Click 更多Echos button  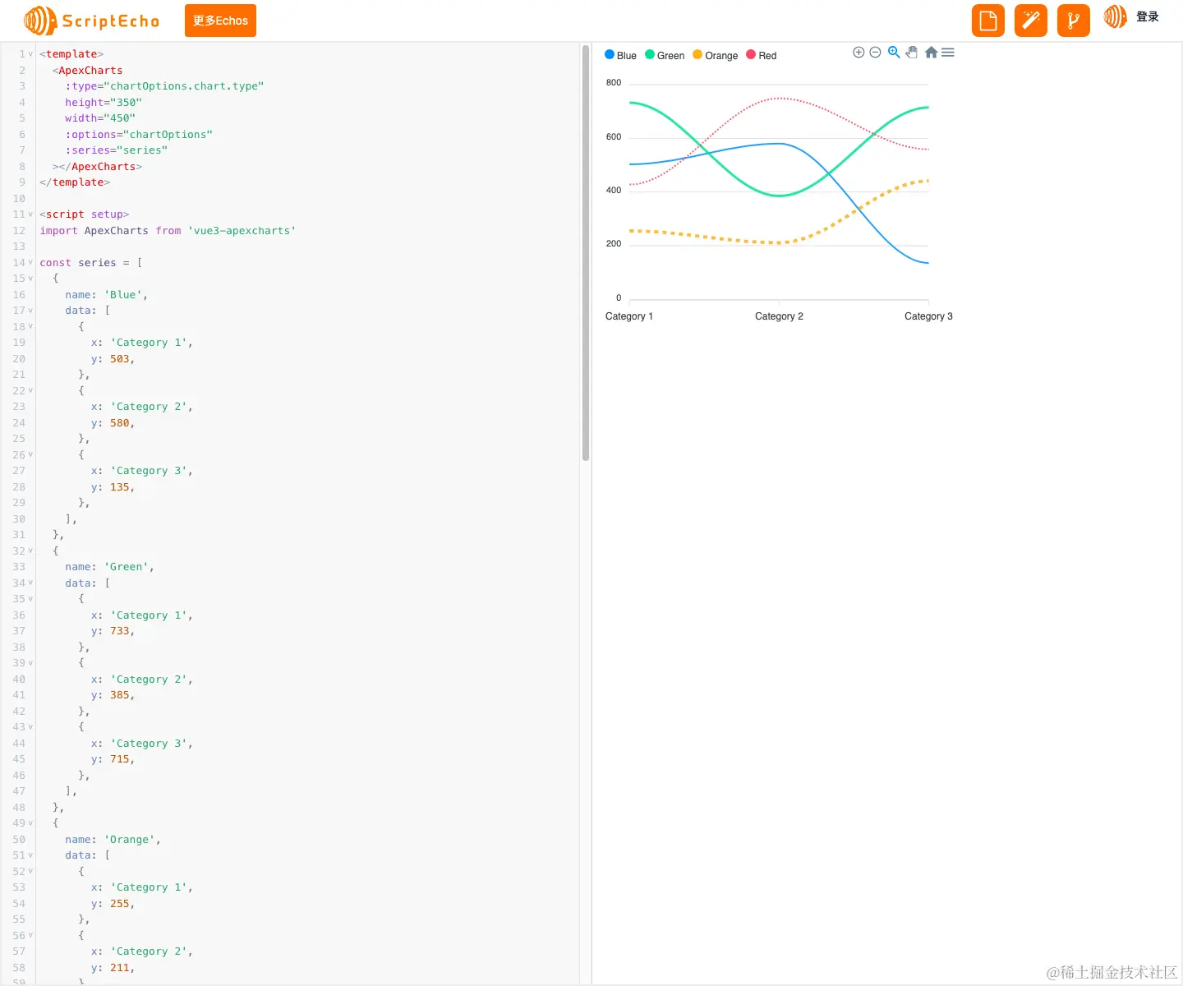click(220, 21)
